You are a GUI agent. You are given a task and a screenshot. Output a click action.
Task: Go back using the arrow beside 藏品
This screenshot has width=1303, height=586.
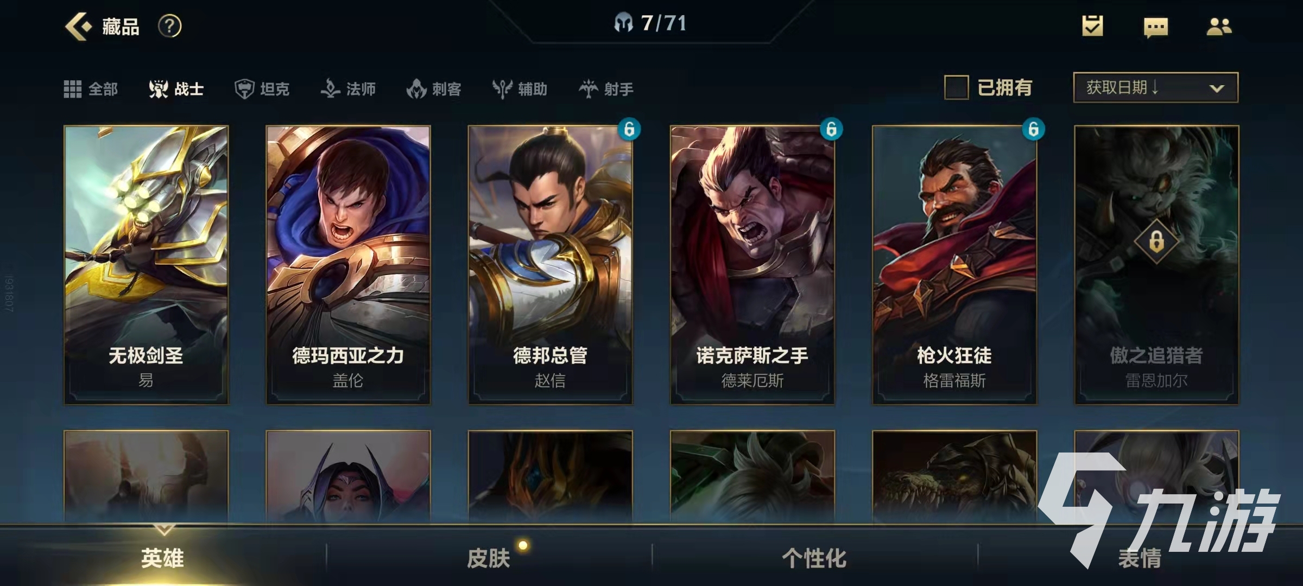[x=79, y=26]
